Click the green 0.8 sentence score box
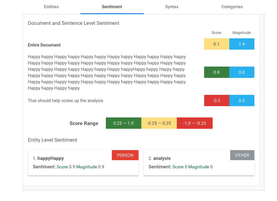The height and width of the screenshot is (201, 277). [x=216, y=72]
